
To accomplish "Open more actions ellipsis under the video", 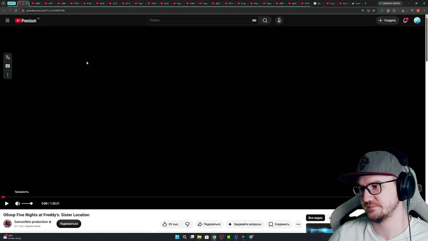I will [298, 224].
